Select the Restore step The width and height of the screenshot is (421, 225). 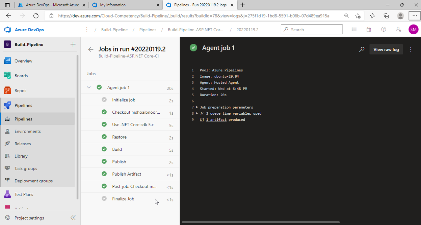point(130,137)
